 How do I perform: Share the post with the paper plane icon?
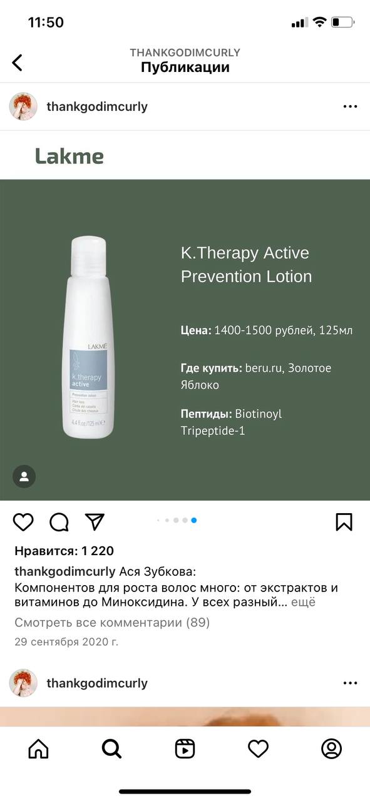95,522
